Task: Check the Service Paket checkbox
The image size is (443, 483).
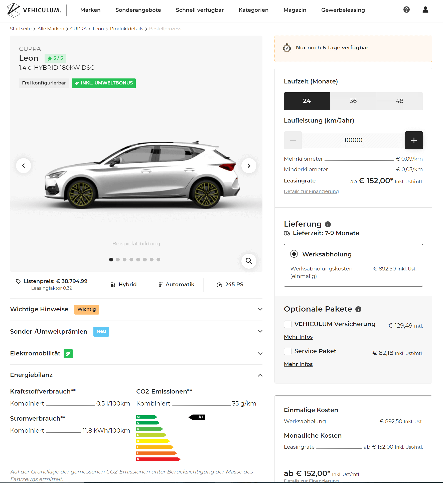Action: [x=288, y=351]
